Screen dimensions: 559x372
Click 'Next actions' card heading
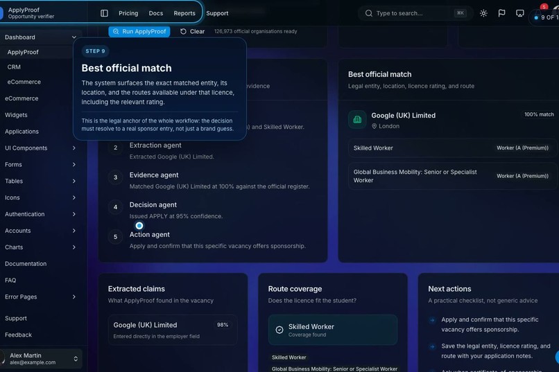[x=449, y=289]
